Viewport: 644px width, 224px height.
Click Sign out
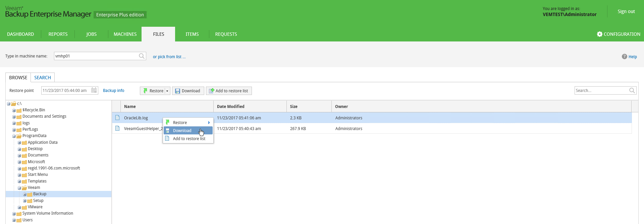[x=626, y=11]
